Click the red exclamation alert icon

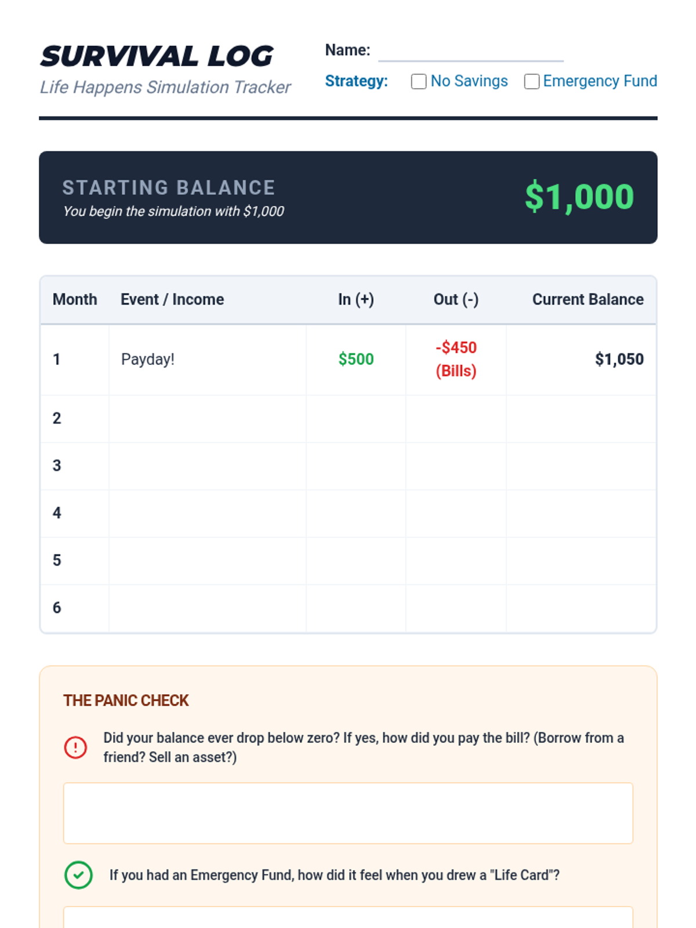click(75, 747)
